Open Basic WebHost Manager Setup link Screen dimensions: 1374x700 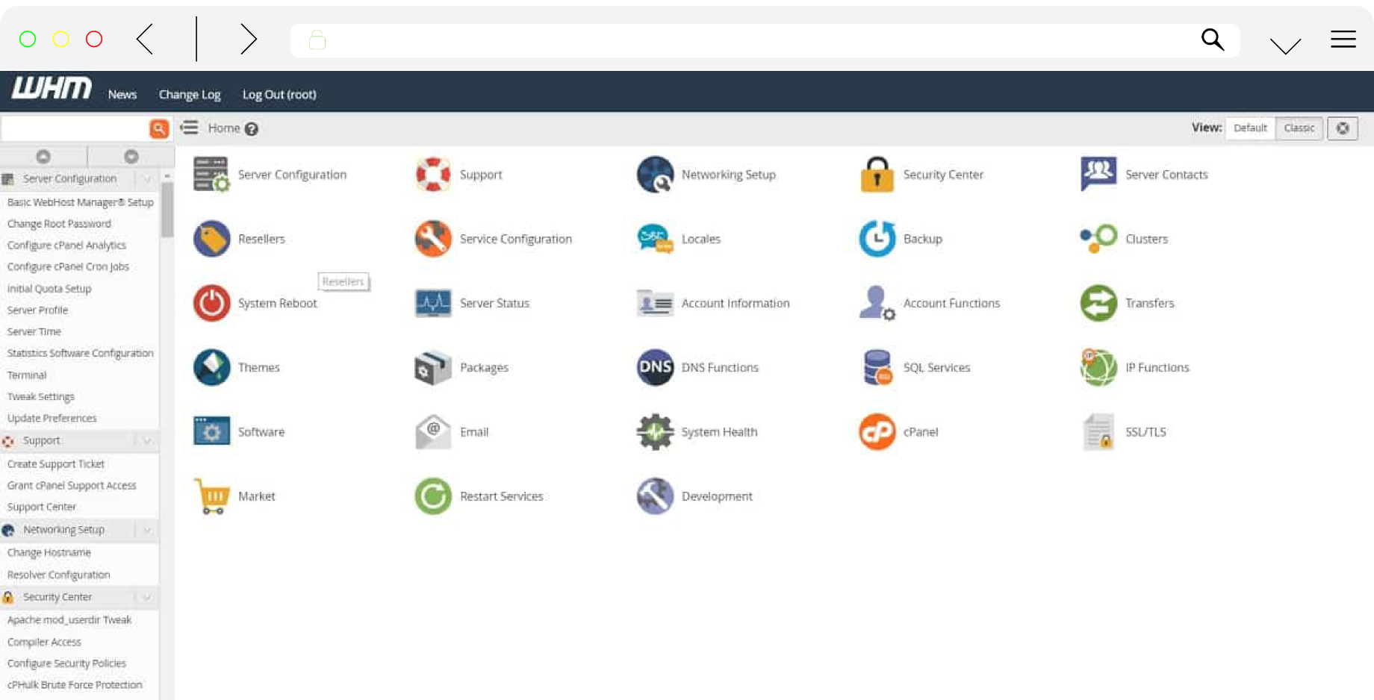click(x=80, y=202)
